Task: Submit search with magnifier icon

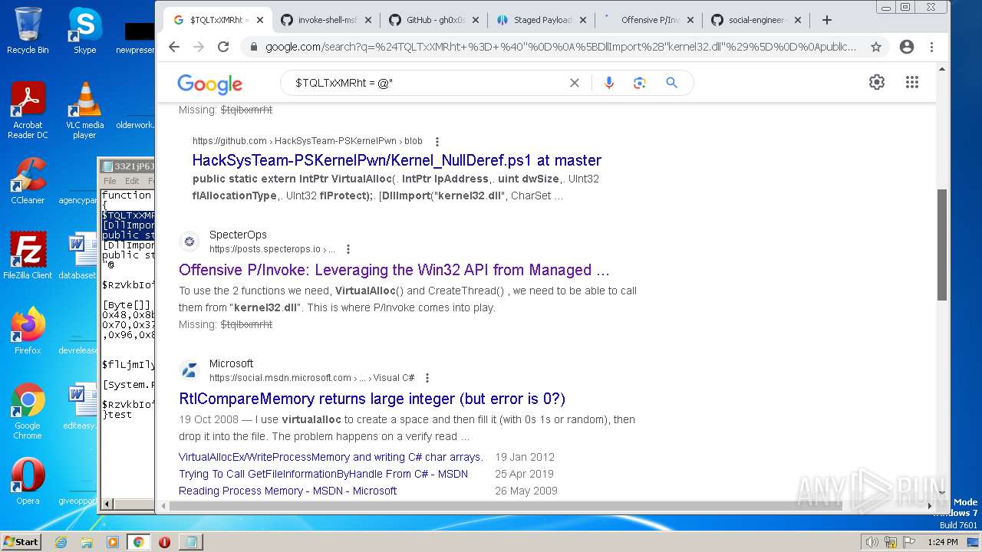Action: click(671, 83)
